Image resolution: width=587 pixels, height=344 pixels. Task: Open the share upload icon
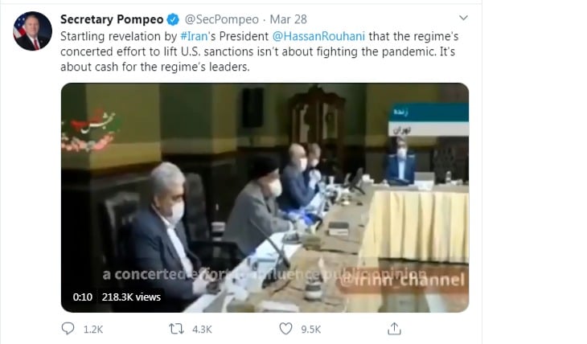pos(394,328)
